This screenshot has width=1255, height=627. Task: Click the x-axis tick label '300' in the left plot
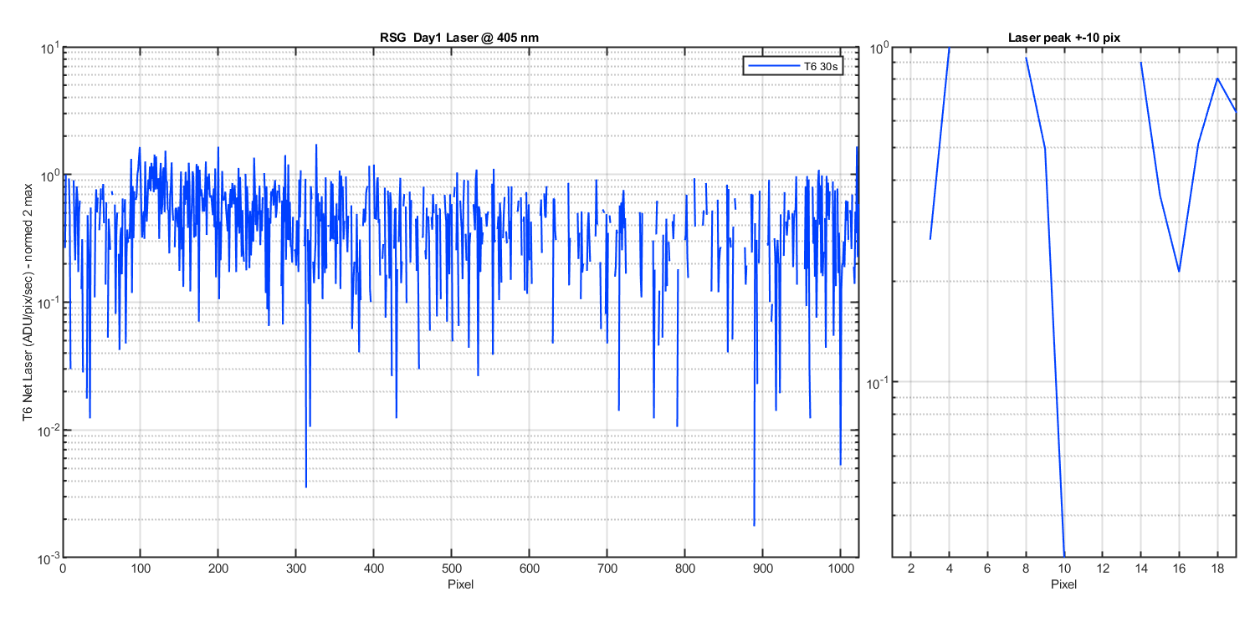pos(296,568)
